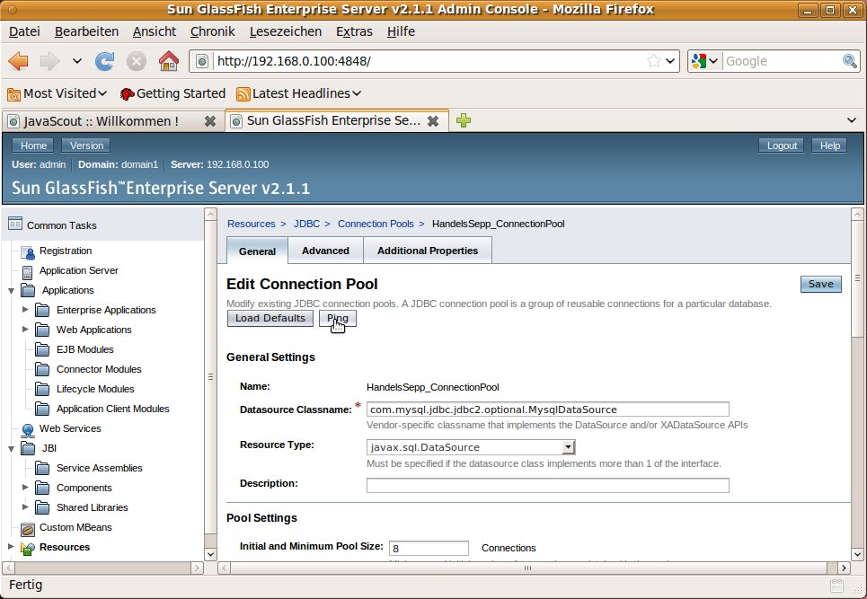Image resolution: width=867 pixels, height=599 pixels.
Task: Expand the Enterprise Applications tree node
Action: pos(25,310)
